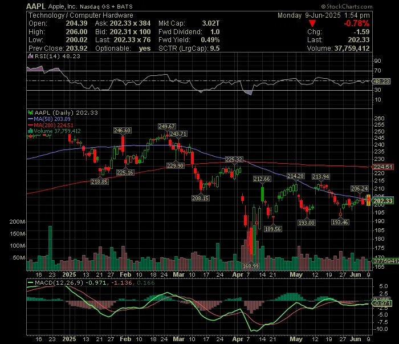Click the AAPL ticker symbol heading
This screenshot has width=399, height=344.
tap(36, 6)
